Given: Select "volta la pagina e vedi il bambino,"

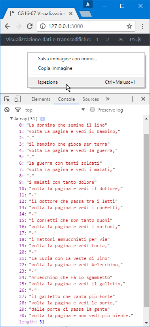Looking at the screenshot, I should click(x=74, y=131).
